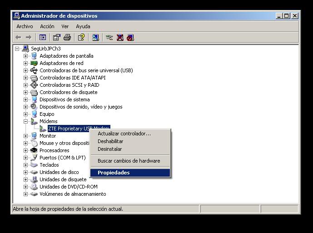The height and width of the screenshot is (233, 313).
Task: Expand Unidades de disco
Action: click(25, 172)
